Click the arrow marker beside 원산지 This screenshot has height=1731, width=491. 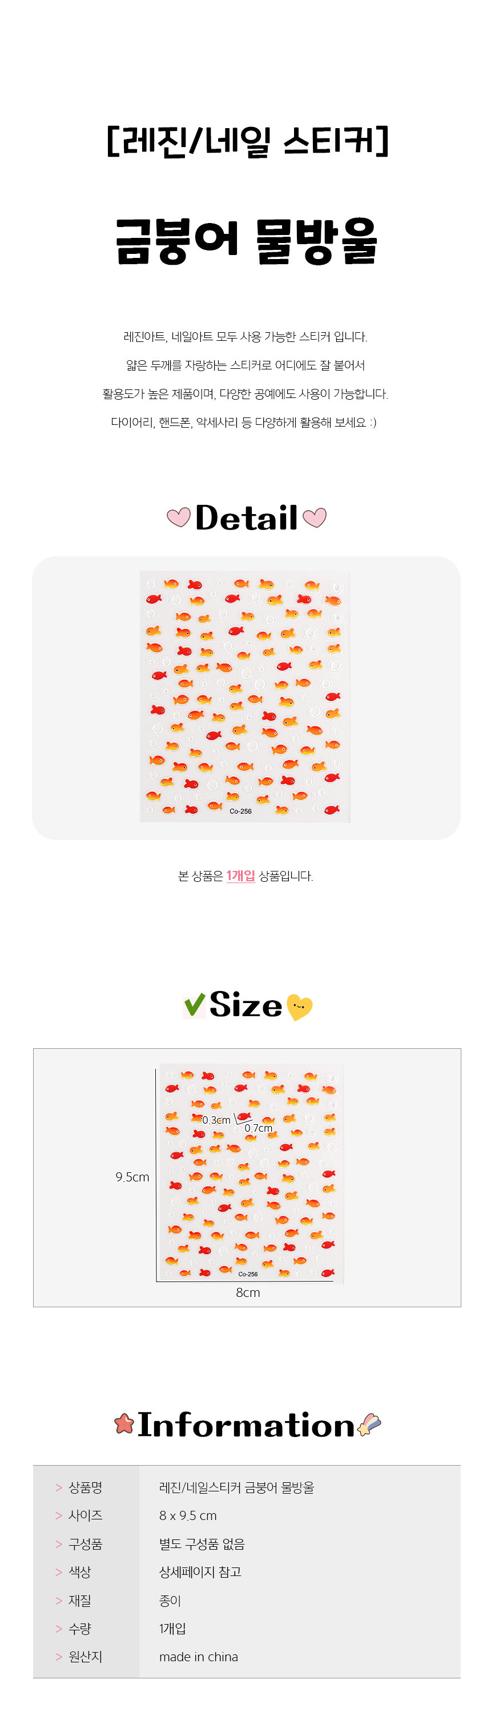[x=58, y=1657]
